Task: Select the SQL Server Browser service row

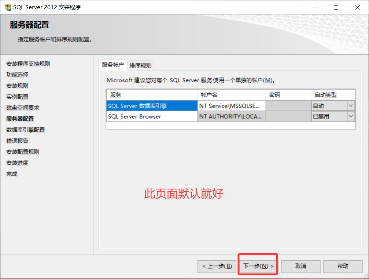Action: [152, 116]
